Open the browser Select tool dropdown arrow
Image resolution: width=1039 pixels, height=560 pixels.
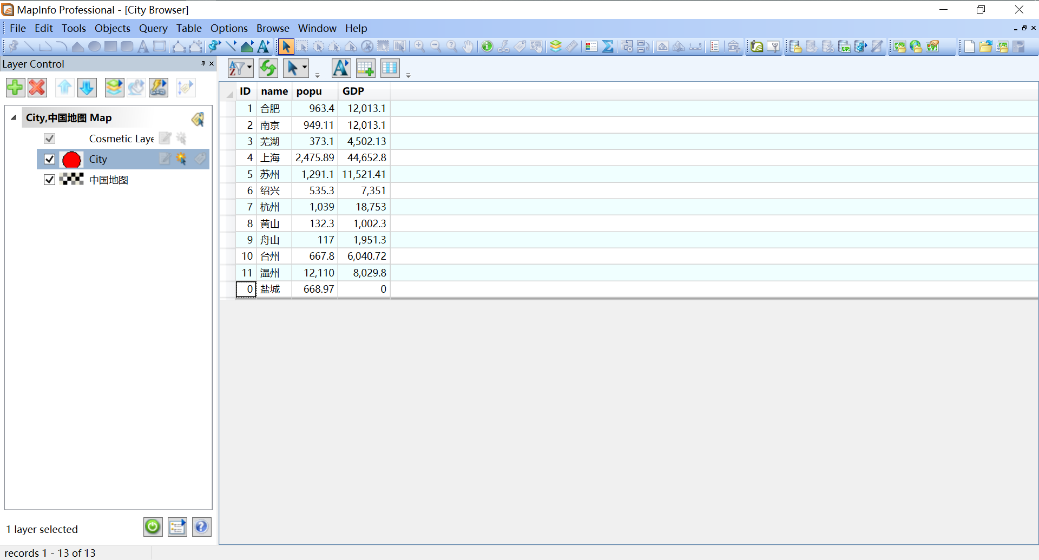click(305, 68)
